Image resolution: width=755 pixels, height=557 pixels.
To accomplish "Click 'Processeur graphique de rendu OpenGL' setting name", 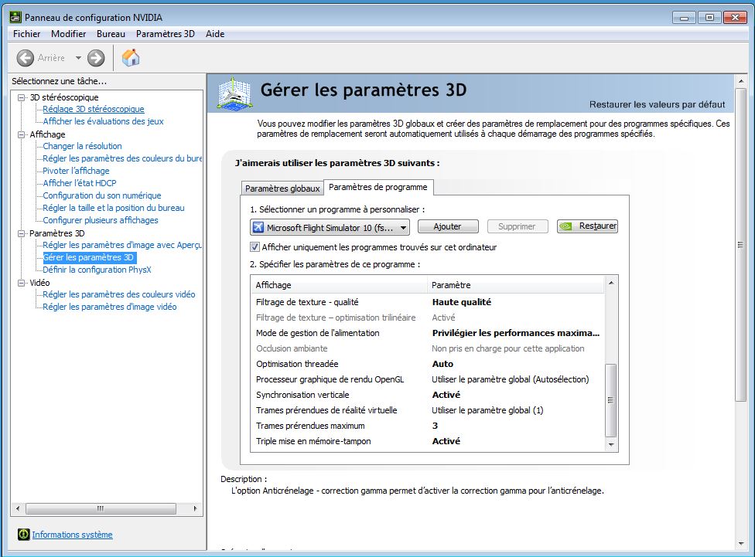I will pyautogui.click(x=330, y=379).
